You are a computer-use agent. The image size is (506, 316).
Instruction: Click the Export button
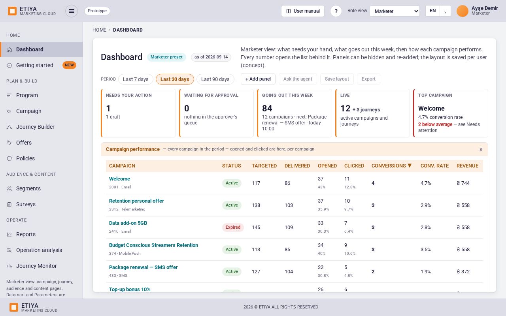click(368, 79)
